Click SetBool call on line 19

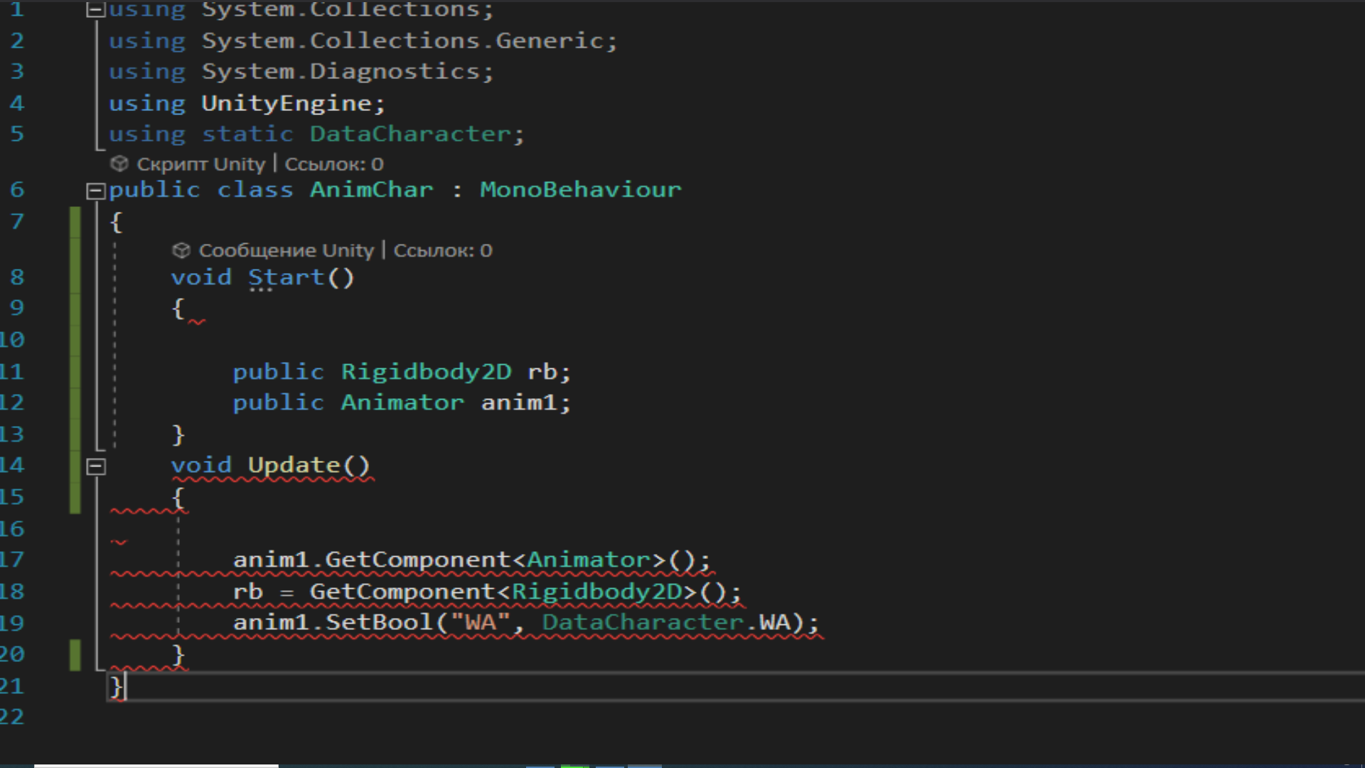click(x=380, y=623)
